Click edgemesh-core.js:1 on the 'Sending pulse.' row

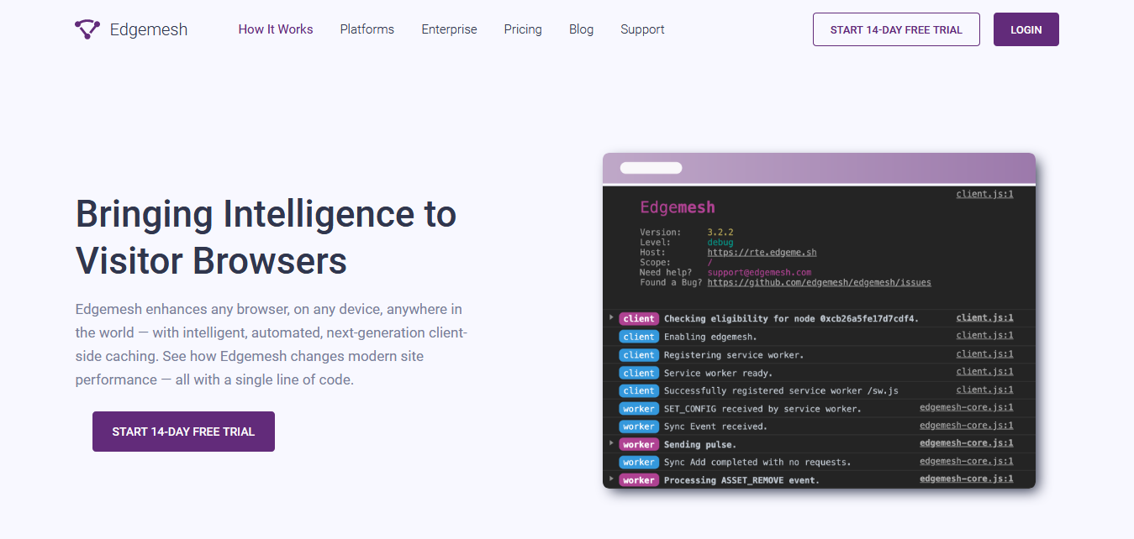click(x=966, y=443)
